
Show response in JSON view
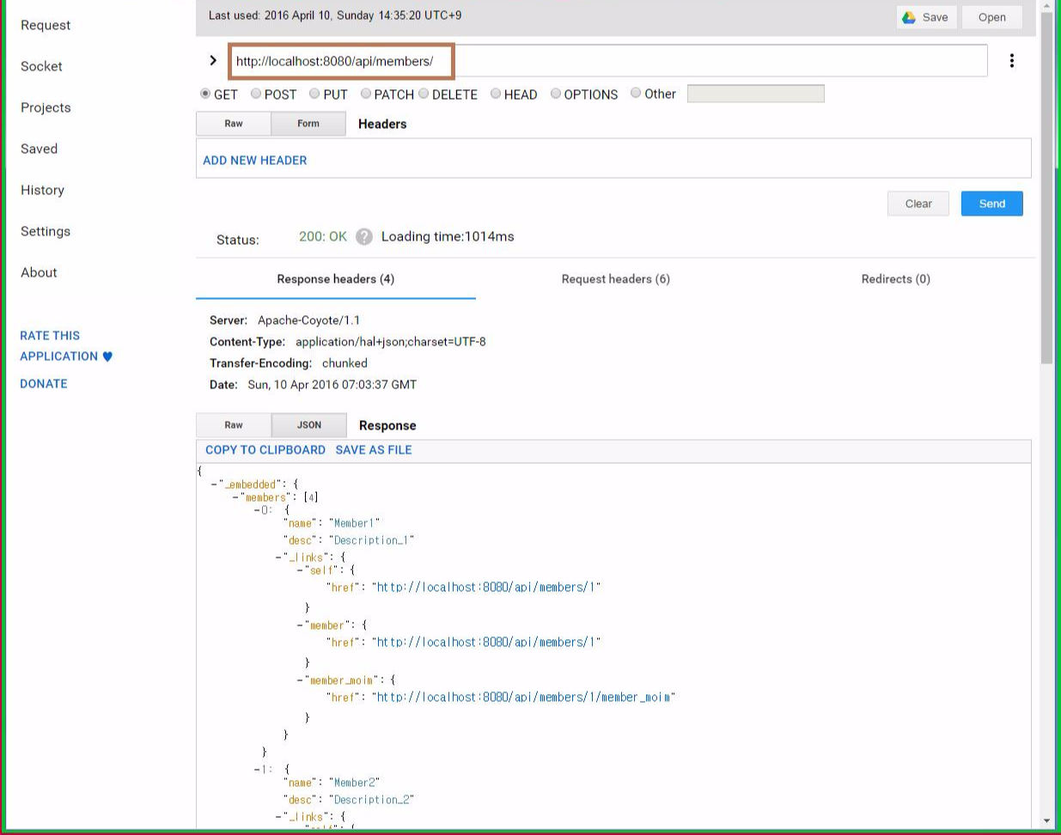click(x=309, y=425)
